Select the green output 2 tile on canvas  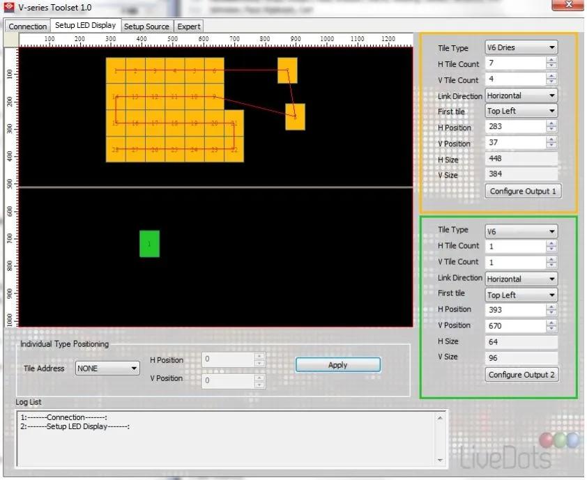[x=149, y=244]
